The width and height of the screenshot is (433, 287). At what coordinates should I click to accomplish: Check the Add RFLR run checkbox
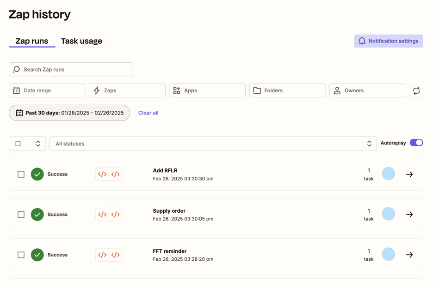click(x=21, y=174)
